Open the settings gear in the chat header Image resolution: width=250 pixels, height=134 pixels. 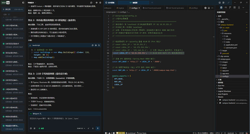pyautogui.click(x=96, y=3)
